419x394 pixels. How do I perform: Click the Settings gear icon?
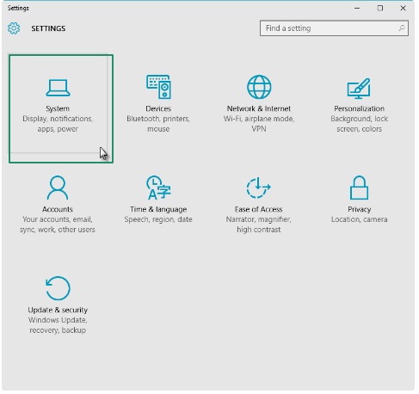14,28
